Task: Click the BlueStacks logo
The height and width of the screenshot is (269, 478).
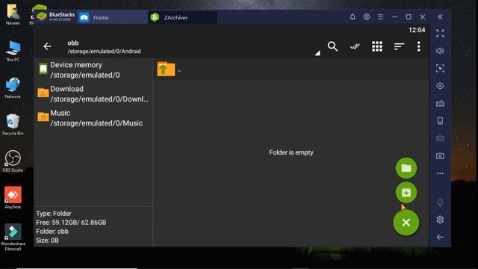Action: pyautogui.click(x=42, y=16)
